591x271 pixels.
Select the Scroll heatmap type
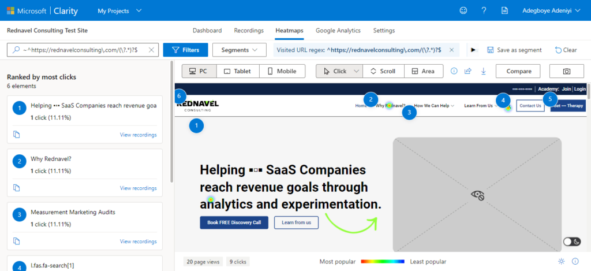[383, 71]
